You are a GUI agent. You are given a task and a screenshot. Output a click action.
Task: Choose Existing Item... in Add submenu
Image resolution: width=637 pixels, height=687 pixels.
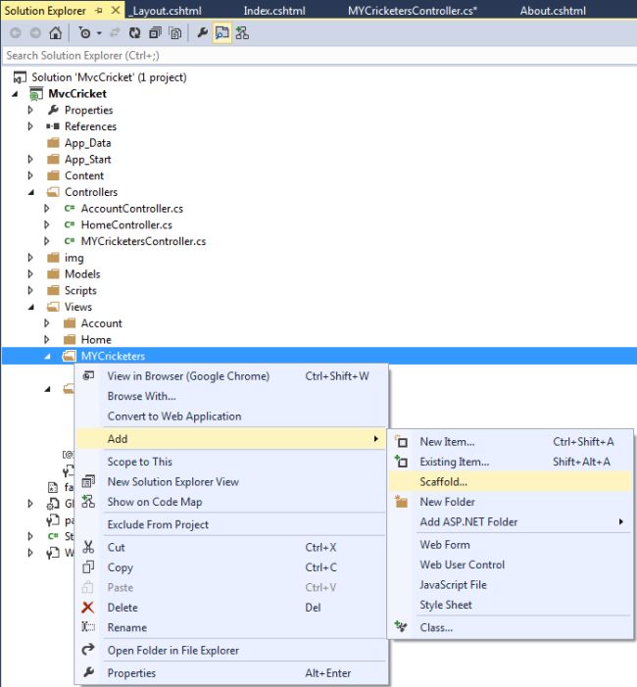pos(511,462)
